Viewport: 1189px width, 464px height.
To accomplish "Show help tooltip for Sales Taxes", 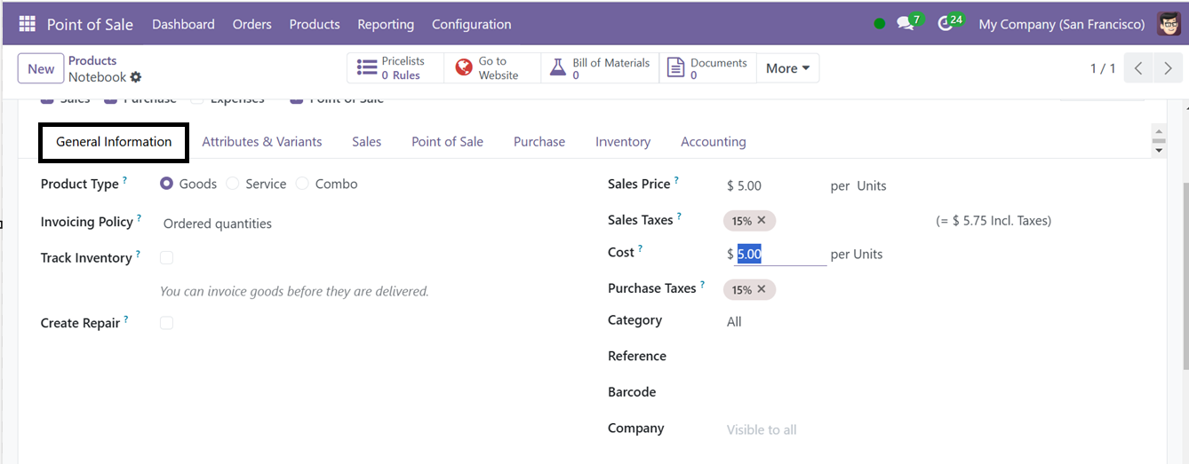I will [x=679, y=216].
